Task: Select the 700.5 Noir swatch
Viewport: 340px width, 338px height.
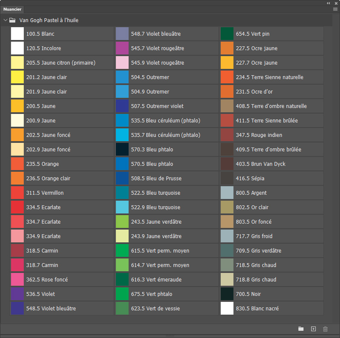Action: (227, 294)
